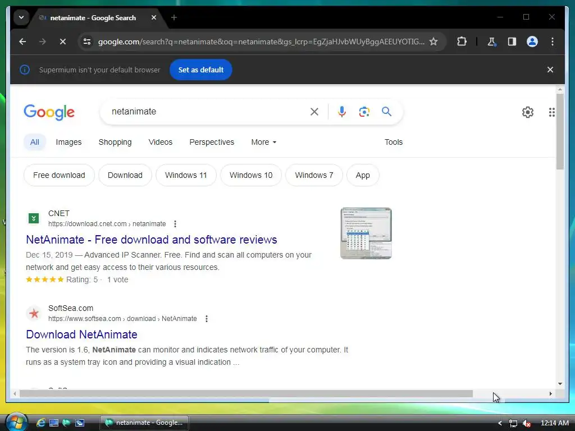Apply the Free download suggestion chip

[59, 175]
